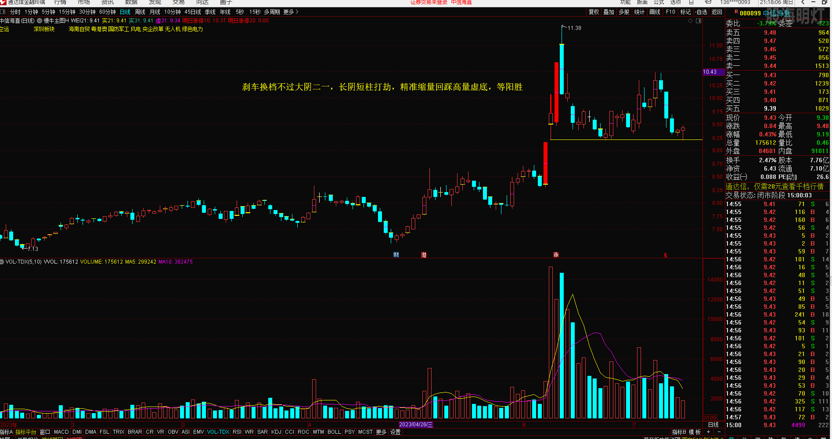Open the 叠加 overlay menu
Screen dimensions: 832x439
pyautogui.click(x=609, y=12)
